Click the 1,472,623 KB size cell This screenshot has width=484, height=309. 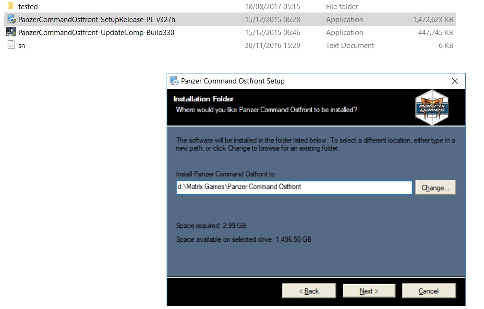pyautogui.click(x=433, y=19)
